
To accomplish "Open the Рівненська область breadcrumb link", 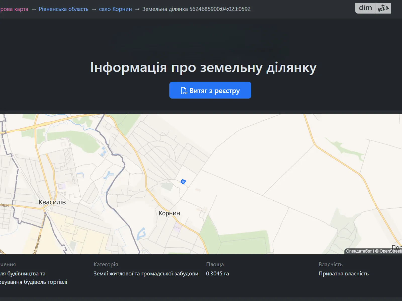I will [64, 9].
